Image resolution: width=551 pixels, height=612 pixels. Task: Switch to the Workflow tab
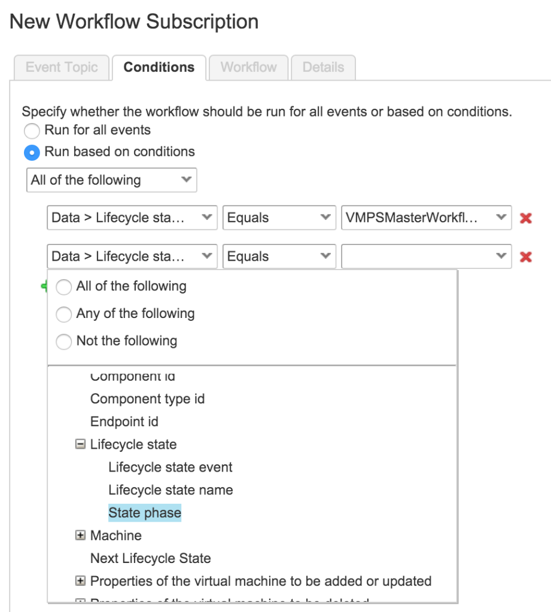point(248,67)
